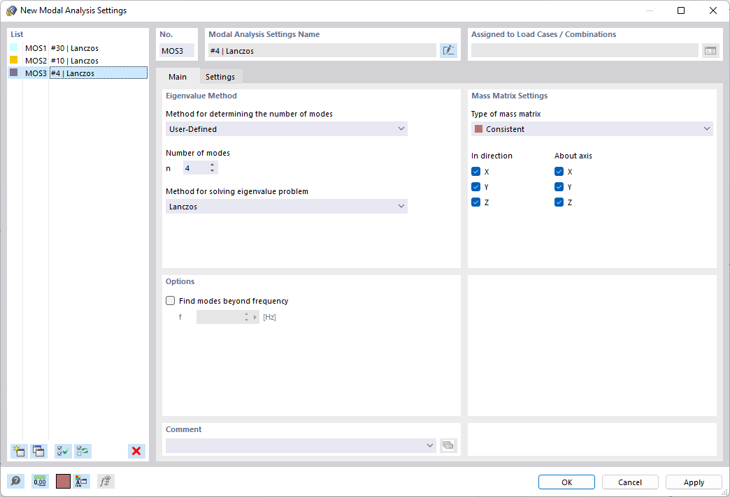Click the invert selection icon
This screenshot has width=730, height=497.
83,451
